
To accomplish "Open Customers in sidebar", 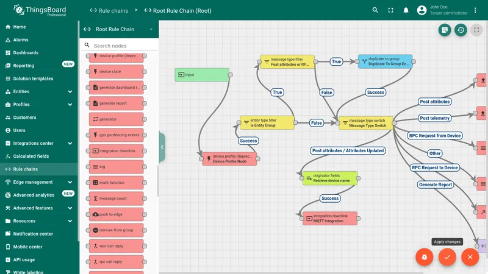I will 39,118.
